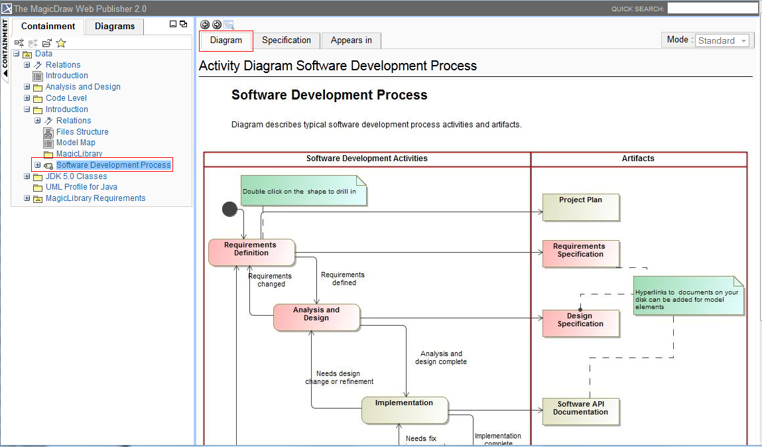Click the restore panel icon
The image size is (762, 447).
click(183, 24)
